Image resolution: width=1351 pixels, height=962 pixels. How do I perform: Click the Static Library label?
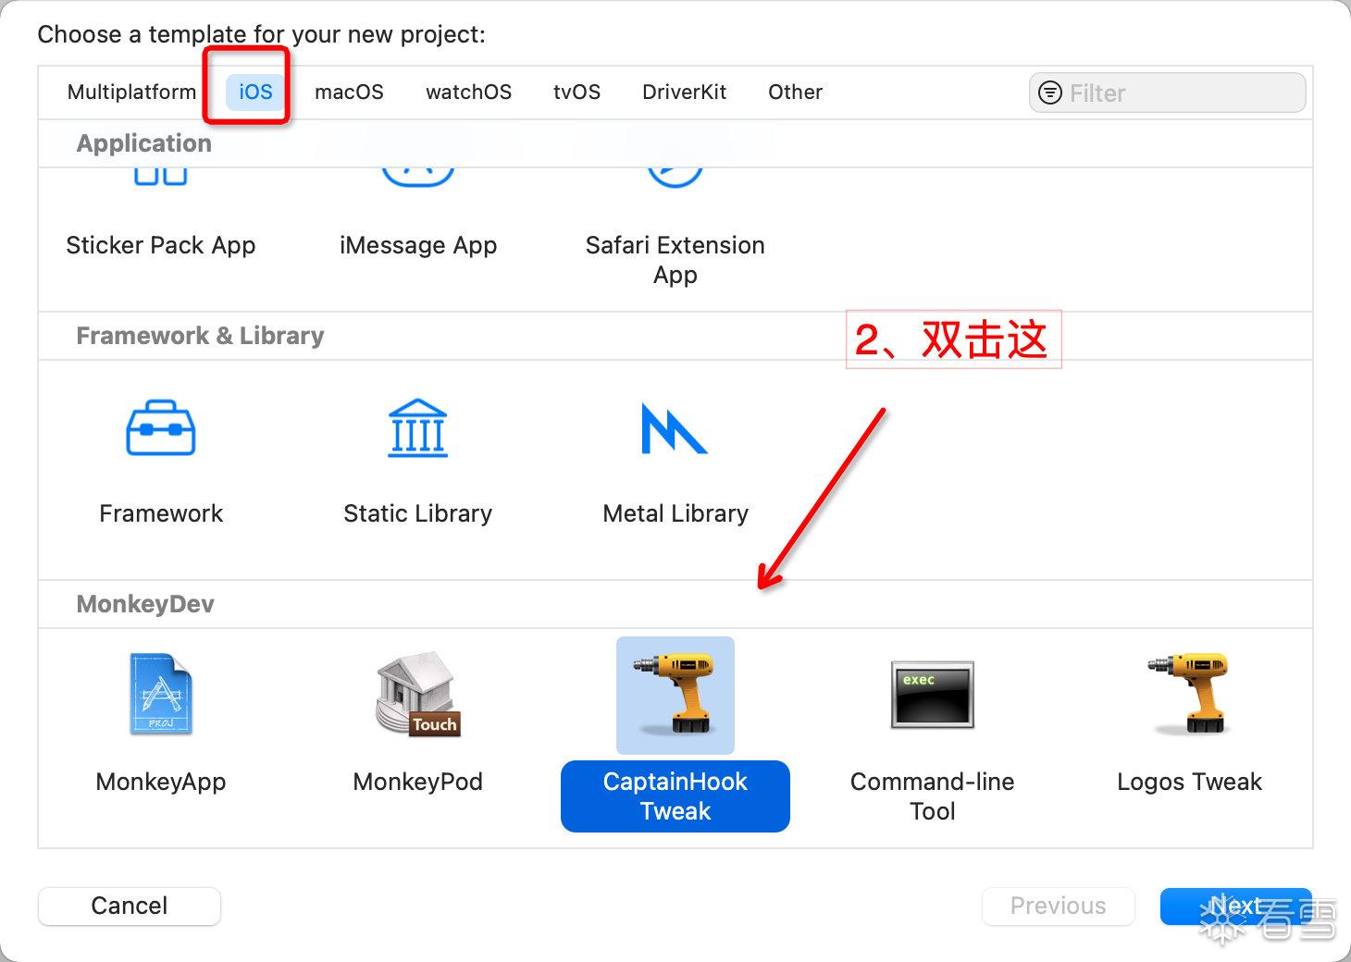click(x=418, y=513)
